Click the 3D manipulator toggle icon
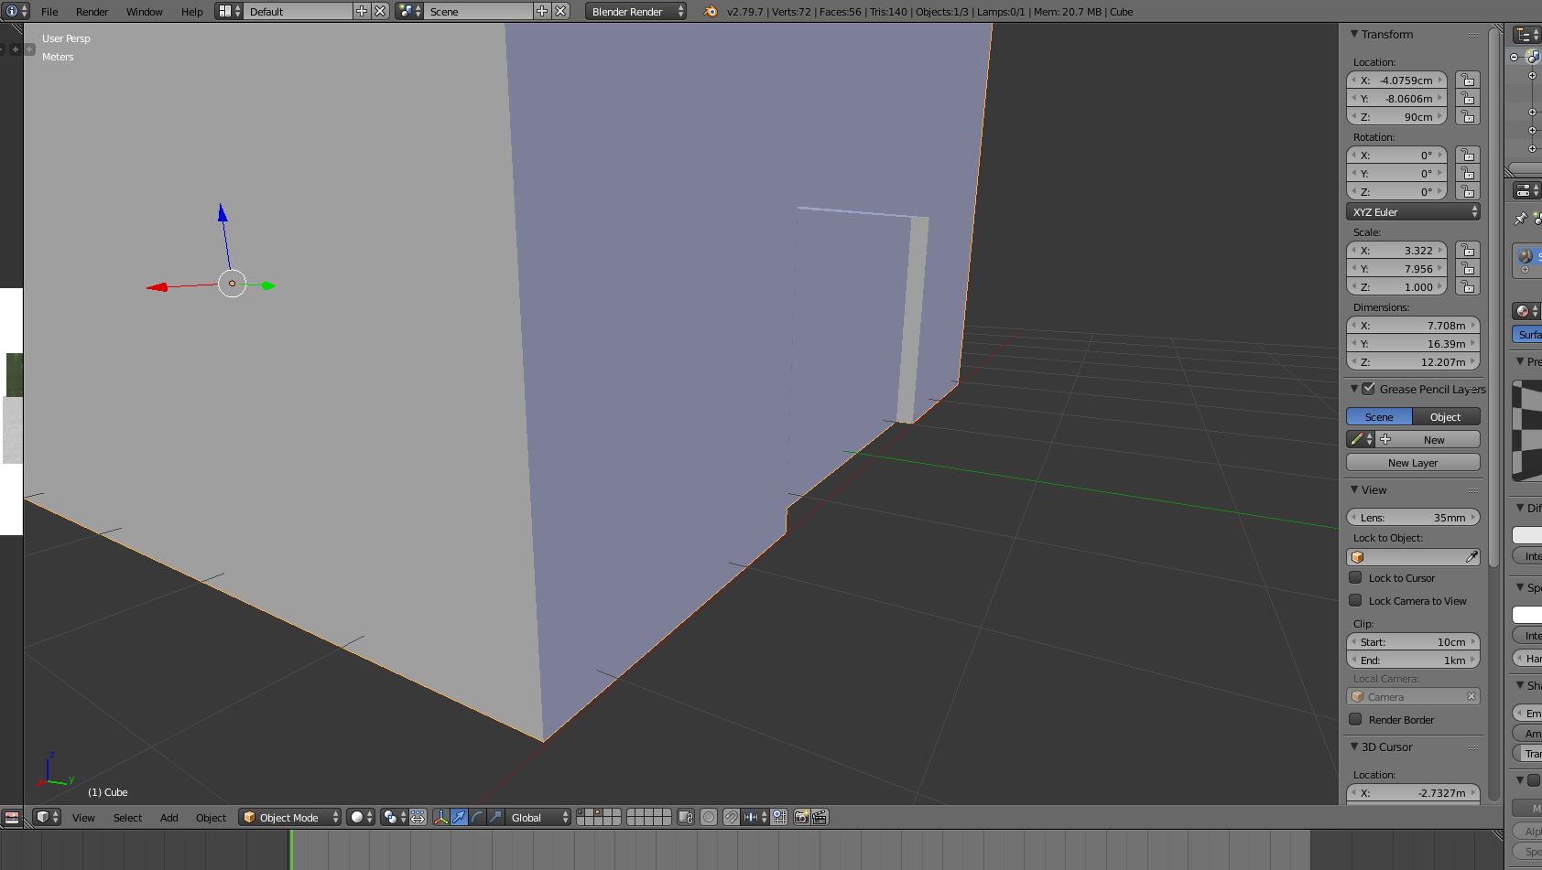 click(440, 817)
